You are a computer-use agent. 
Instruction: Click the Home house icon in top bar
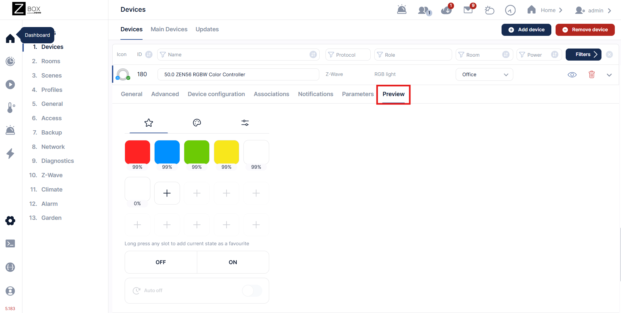[x=531, y=10]
